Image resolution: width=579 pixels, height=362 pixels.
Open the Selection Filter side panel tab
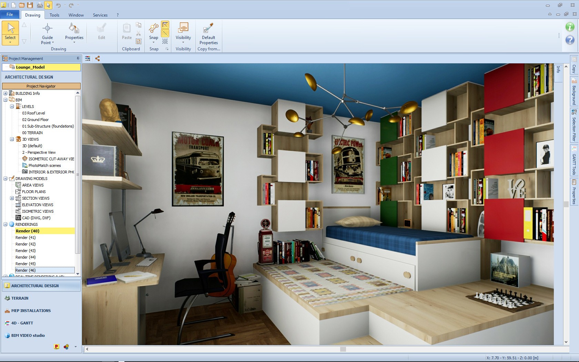coord(574,125)
